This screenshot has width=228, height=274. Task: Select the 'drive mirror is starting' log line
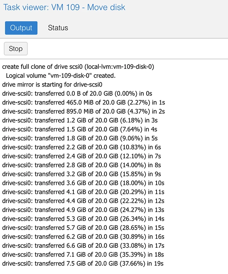point(52,84)
